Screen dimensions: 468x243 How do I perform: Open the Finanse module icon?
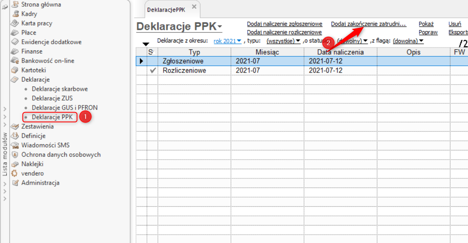pos(15,51)
